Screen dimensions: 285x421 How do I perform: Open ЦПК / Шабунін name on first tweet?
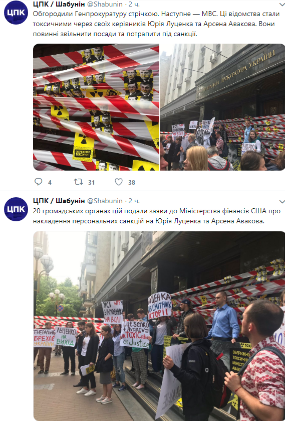tap(59, 4)
